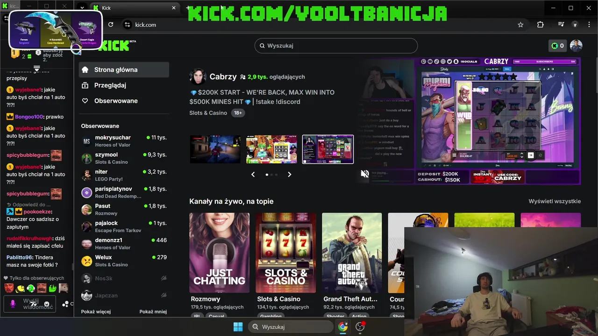
Task: Open Strona główna in Kick sidebar
Action: [x=124, y=70]
